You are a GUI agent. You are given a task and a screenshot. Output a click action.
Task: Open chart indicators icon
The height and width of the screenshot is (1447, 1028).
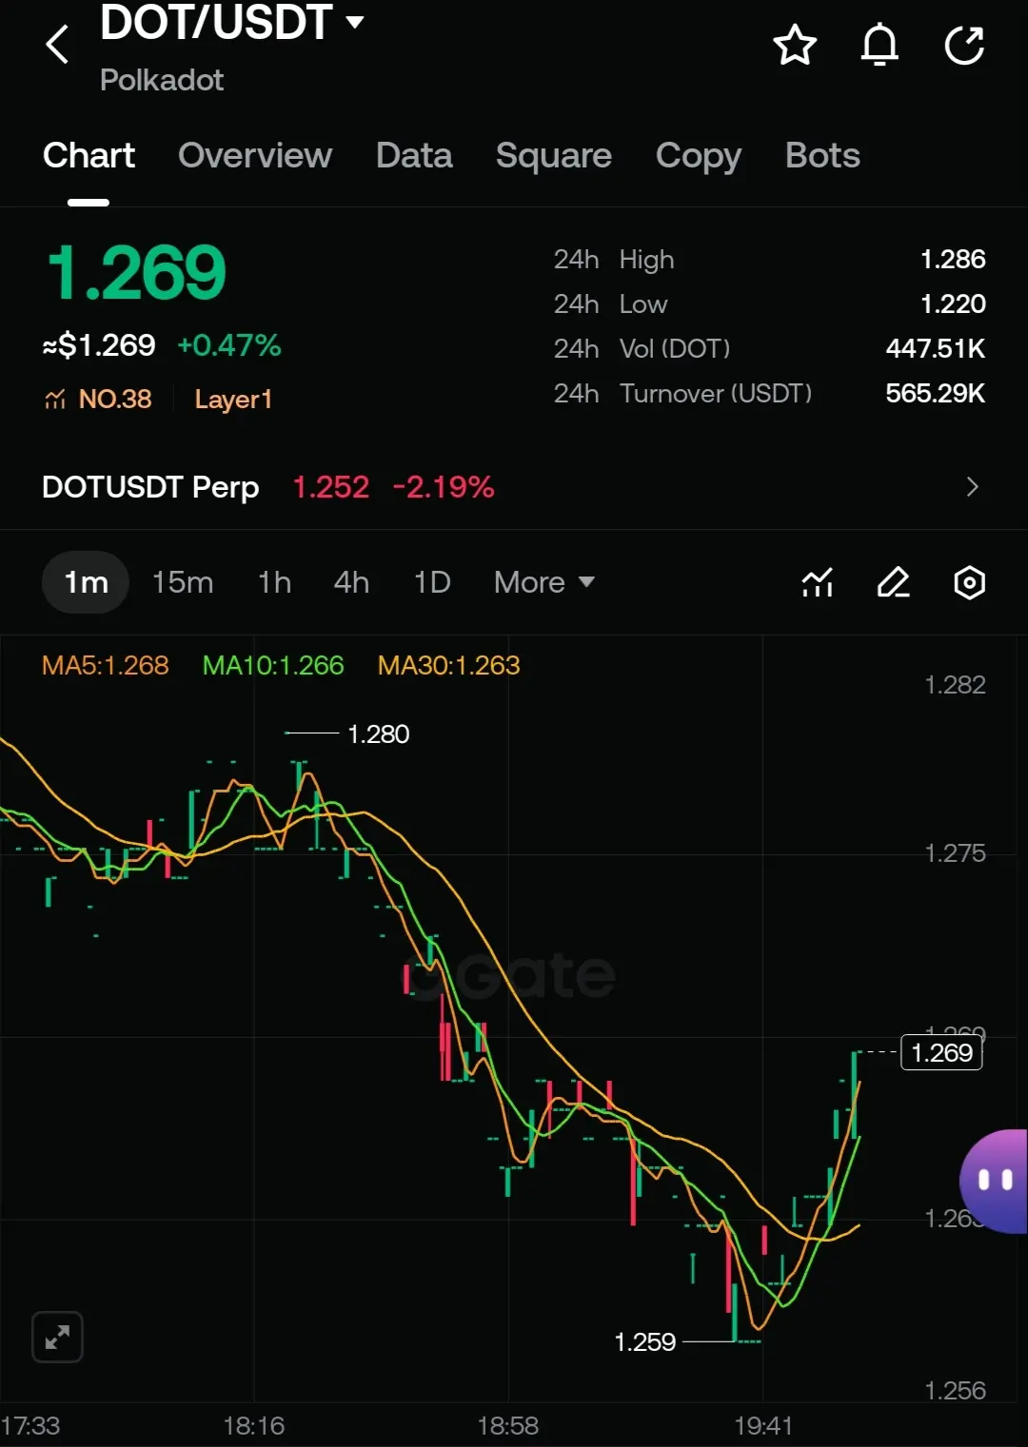point(818,582)
